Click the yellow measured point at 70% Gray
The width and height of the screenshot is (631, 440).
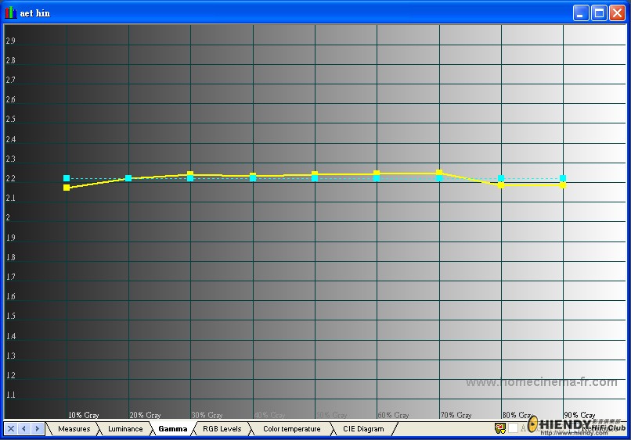[x=439, y=173]
